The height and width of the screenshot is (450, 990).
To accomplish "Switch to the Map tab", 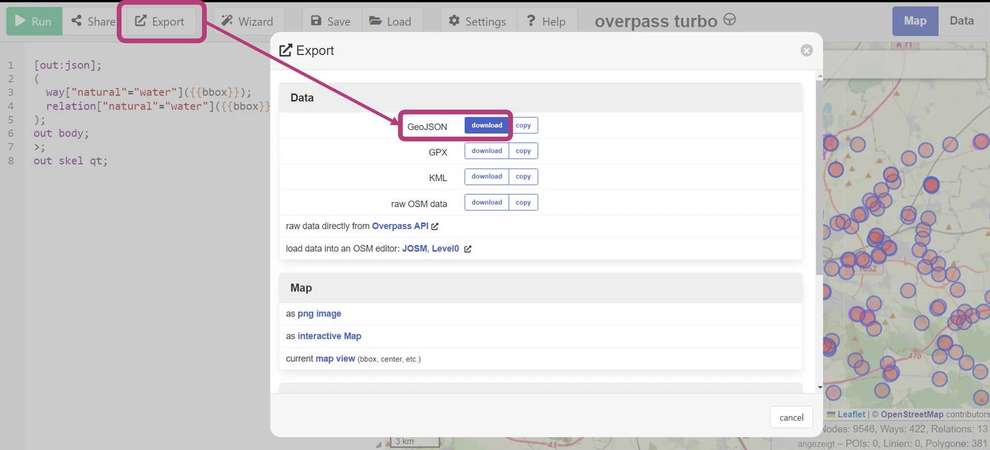I will tap(915, 21).
